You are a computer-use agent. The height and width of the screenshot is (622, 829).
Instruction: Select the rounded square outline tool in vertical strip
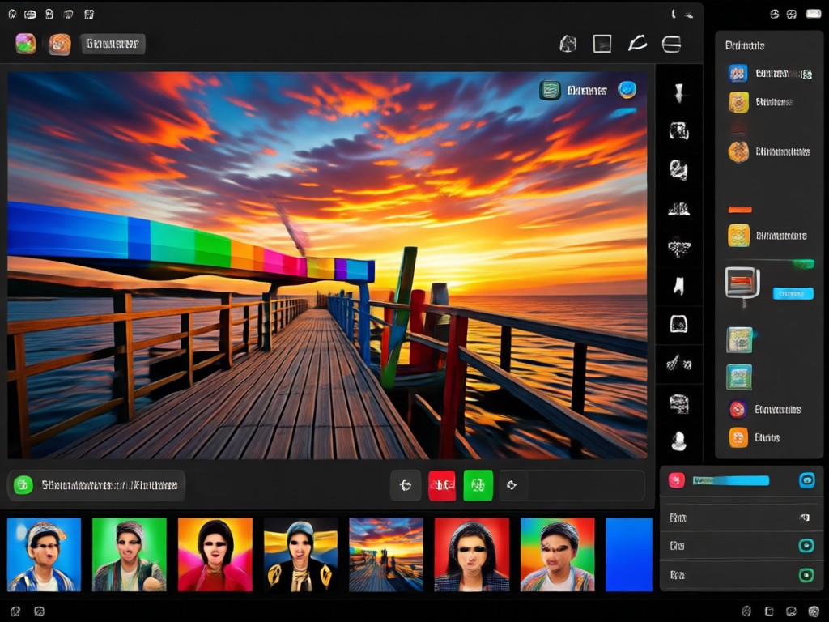(x=679, y=324)
